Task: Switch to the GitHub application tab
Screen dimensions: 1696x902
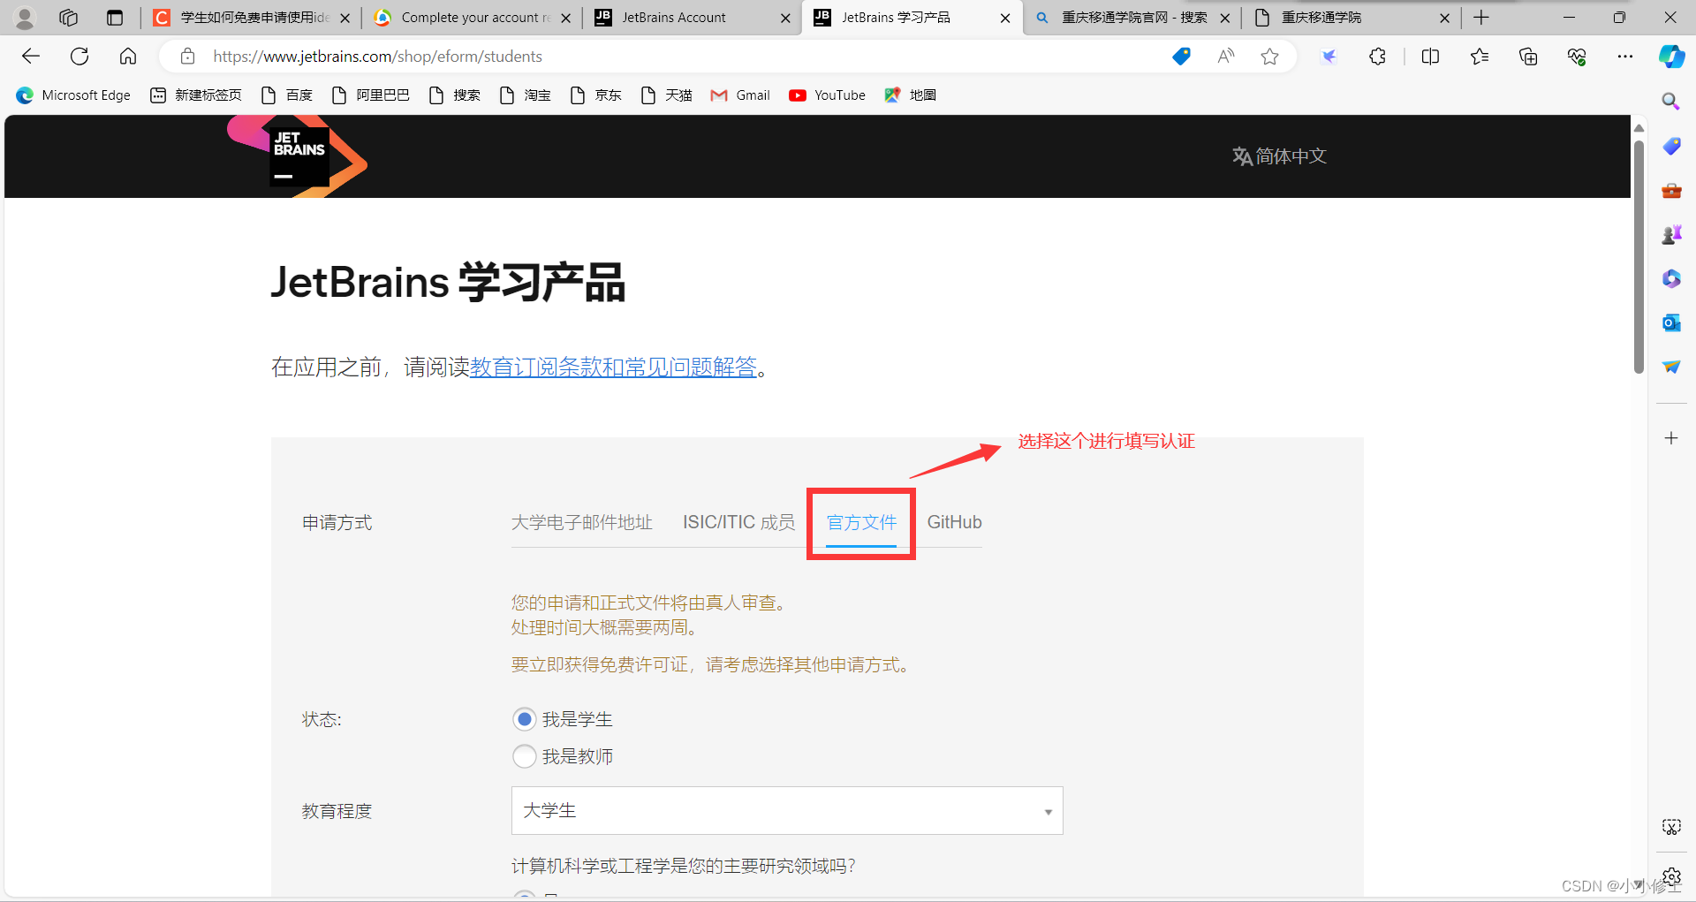Action: coord(954,522)
